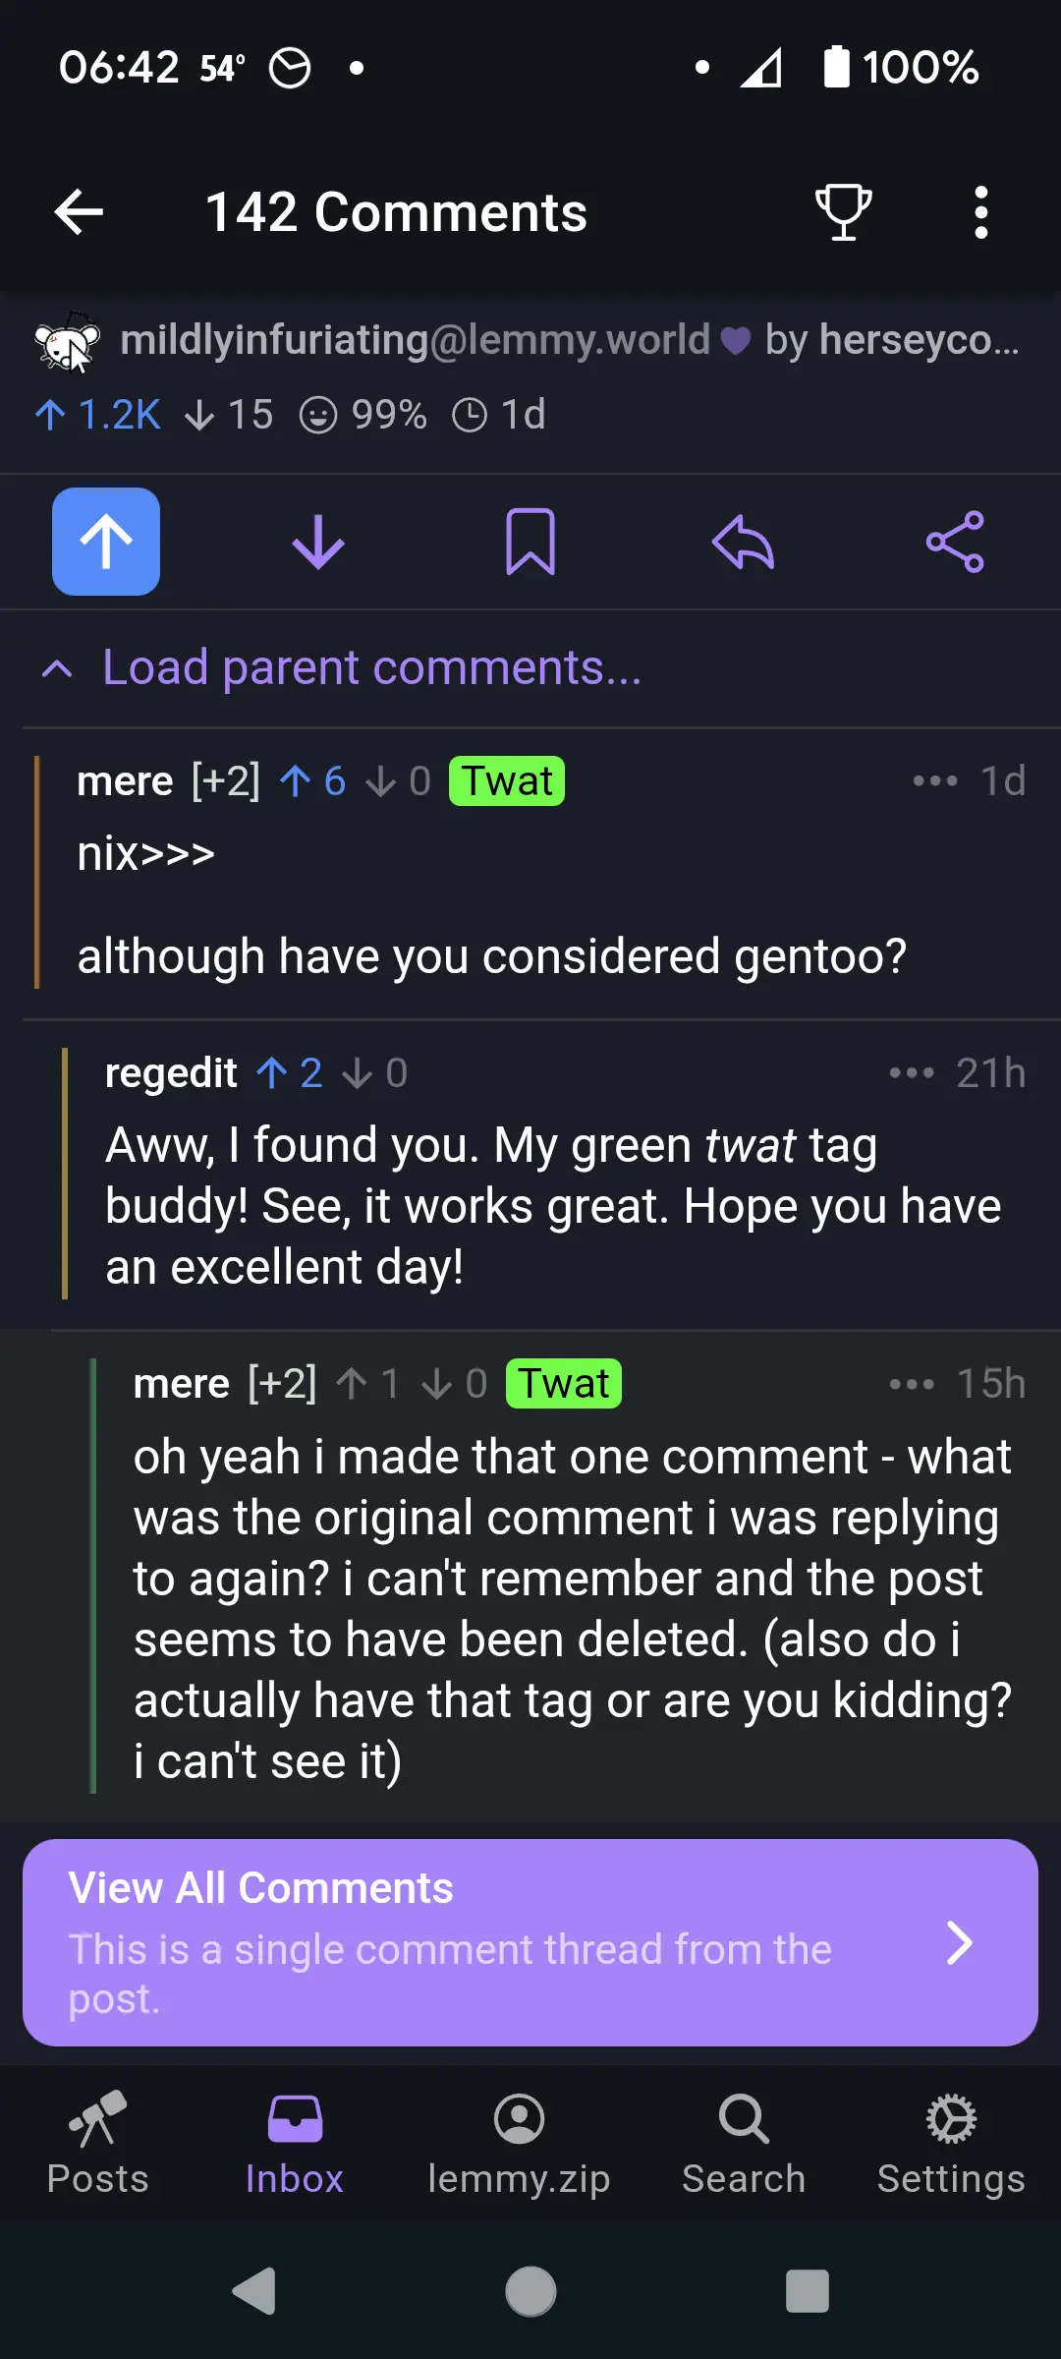Tap the share icon
The image size is (1061, 2359).
(x=955, y=542)
